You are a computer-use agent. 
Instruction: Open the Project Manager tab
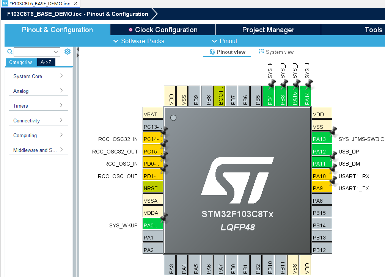coord(268,30)
